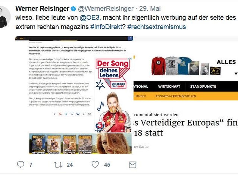This screenshot has height=175, width=238.
Task: Click the KONGRESS-KARTEN BESTELLEN link
Action: click(176, 96)
